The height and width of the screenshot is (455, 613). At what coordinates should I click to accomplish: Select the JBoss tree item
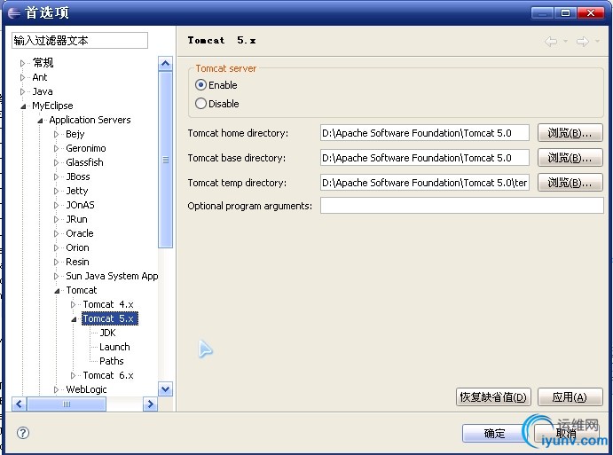tap(78, 177)
